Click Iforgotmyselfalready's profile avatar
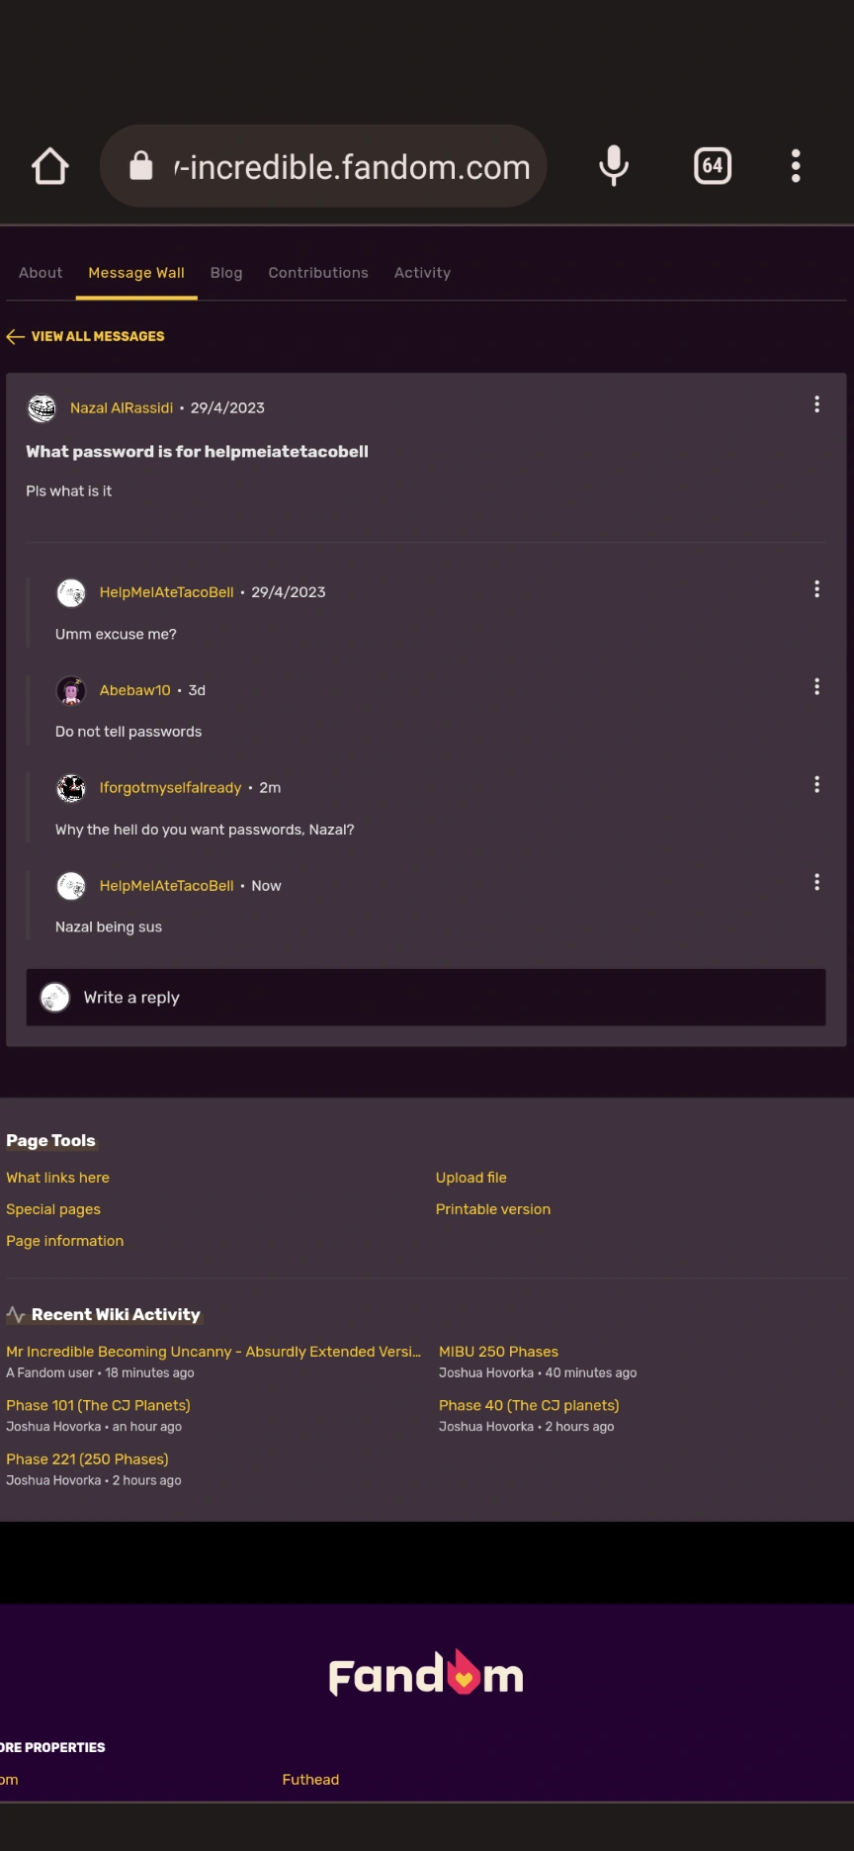Viewport: 854px width, 1851px height. [71, 788]
